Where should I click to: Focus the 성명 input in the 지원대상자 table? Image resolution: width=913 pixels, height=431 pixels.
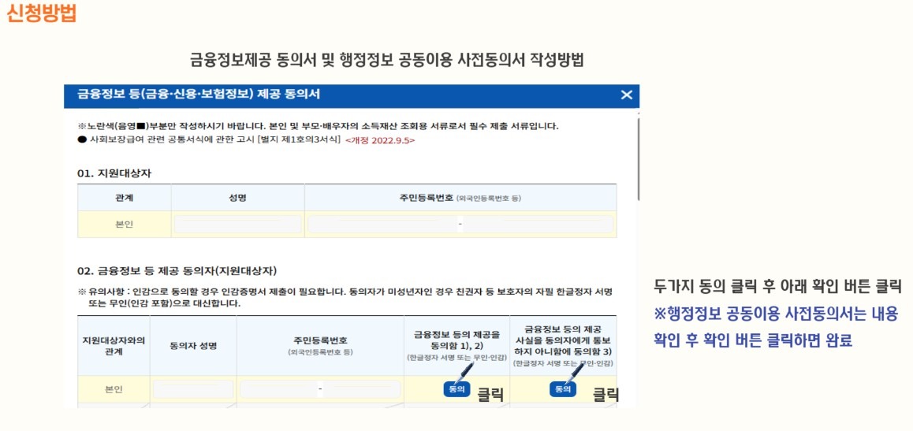[x=237, y=225]
